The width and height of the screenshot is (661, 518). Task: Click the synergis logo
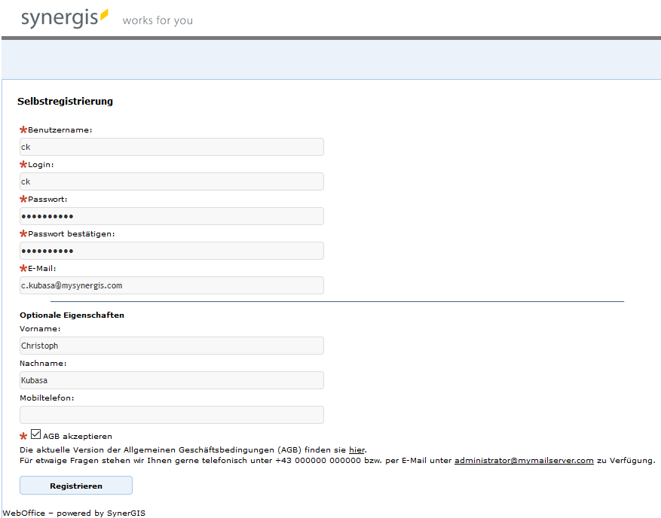pyautogui.click(x=64, y=18)
